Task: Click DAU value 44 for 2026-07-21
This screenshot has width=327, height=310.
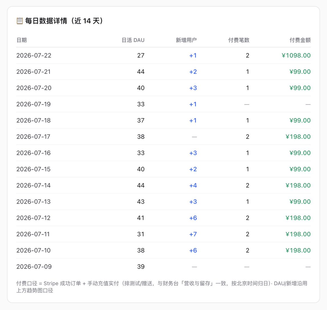Action: click(x=141, y=72)
